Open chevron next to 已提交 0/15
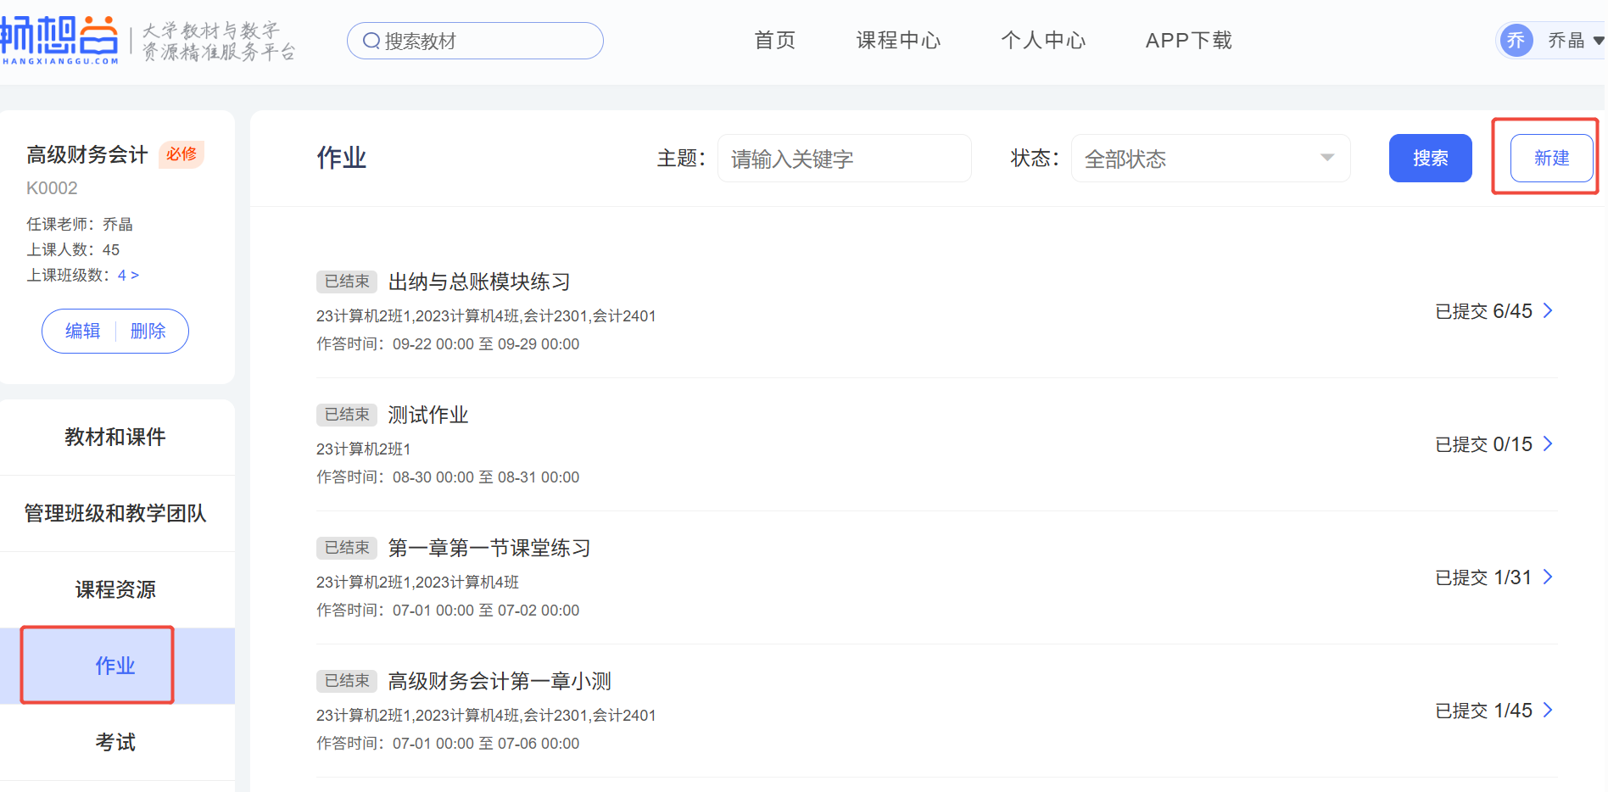The image size is (1608, 792). click(x=1548, y=444)
